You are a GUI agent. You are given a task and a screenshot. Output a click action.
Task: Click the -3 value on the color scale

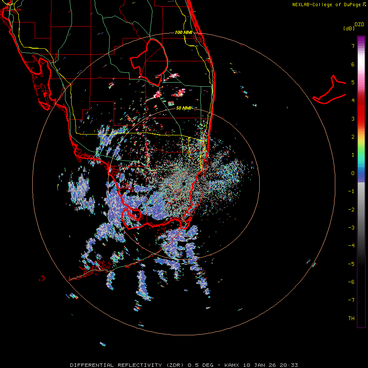pos(351,228)
